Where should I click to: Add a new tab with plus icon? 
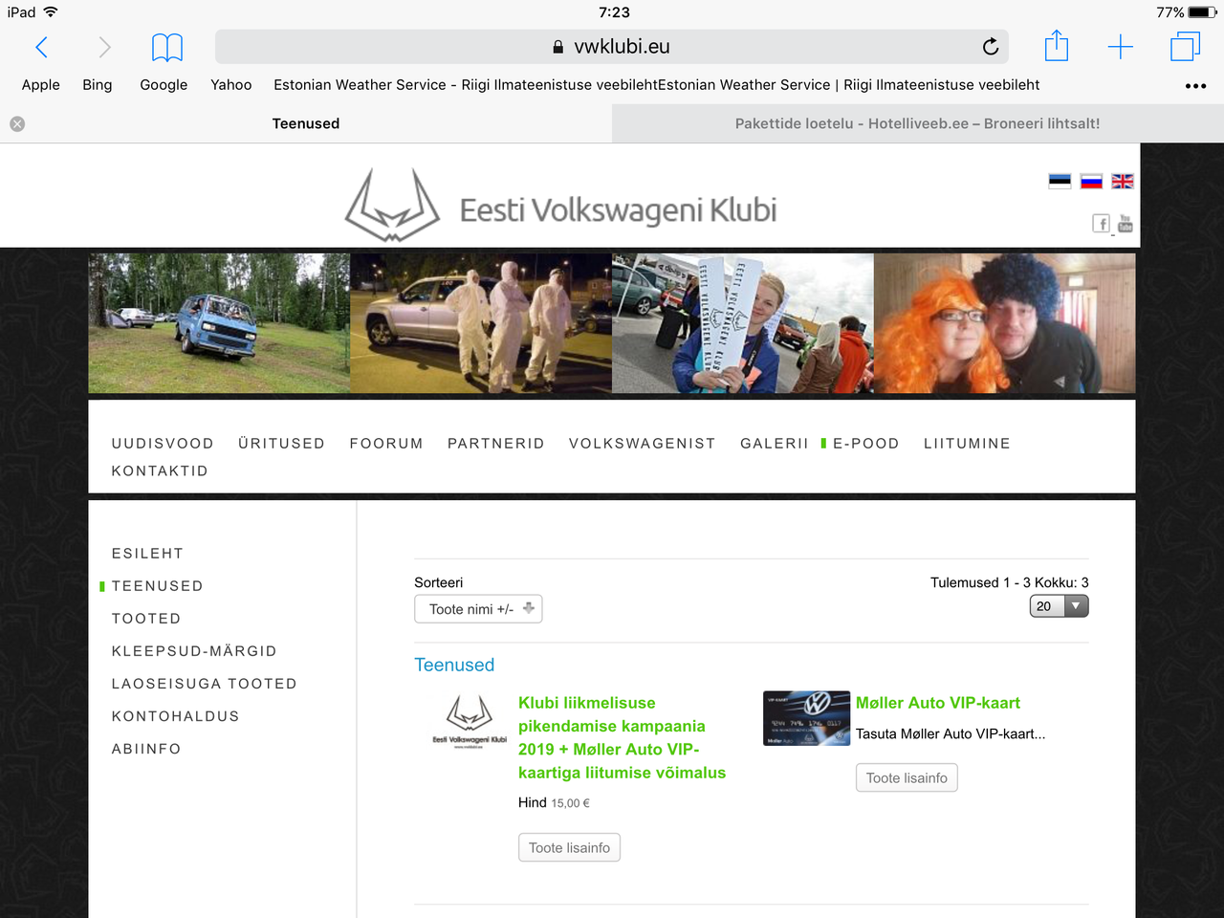tap(1120, 47)
